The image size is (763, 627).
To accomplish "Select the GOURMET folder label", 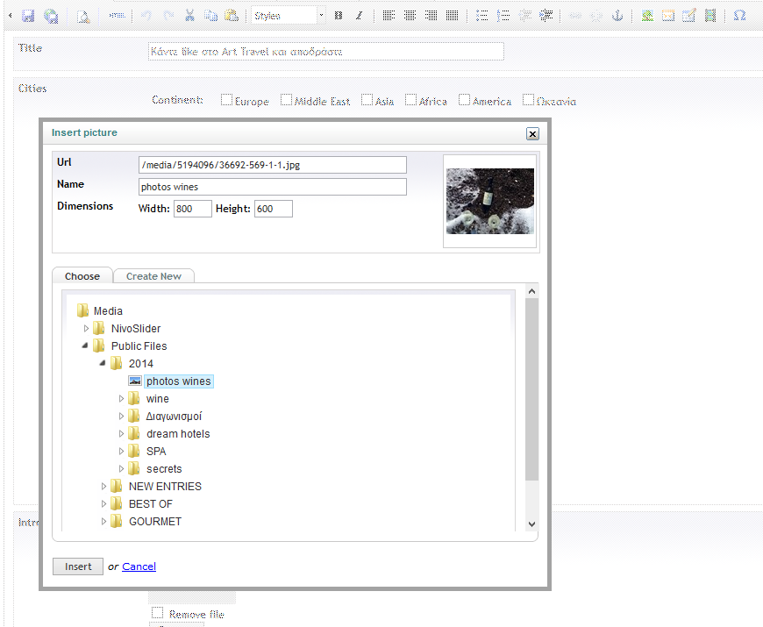I will [155, 522].
